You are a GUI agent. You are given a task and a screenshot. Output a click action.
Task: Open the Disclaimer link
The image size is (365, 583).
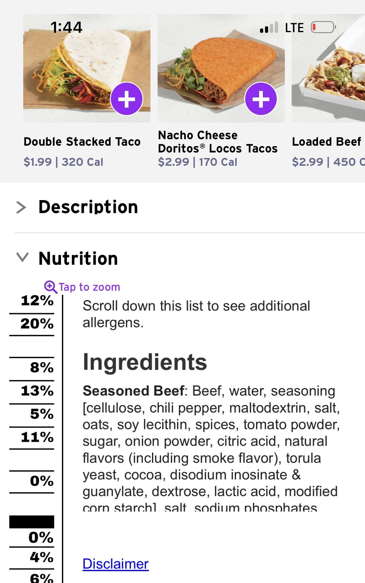coord(115,564)
